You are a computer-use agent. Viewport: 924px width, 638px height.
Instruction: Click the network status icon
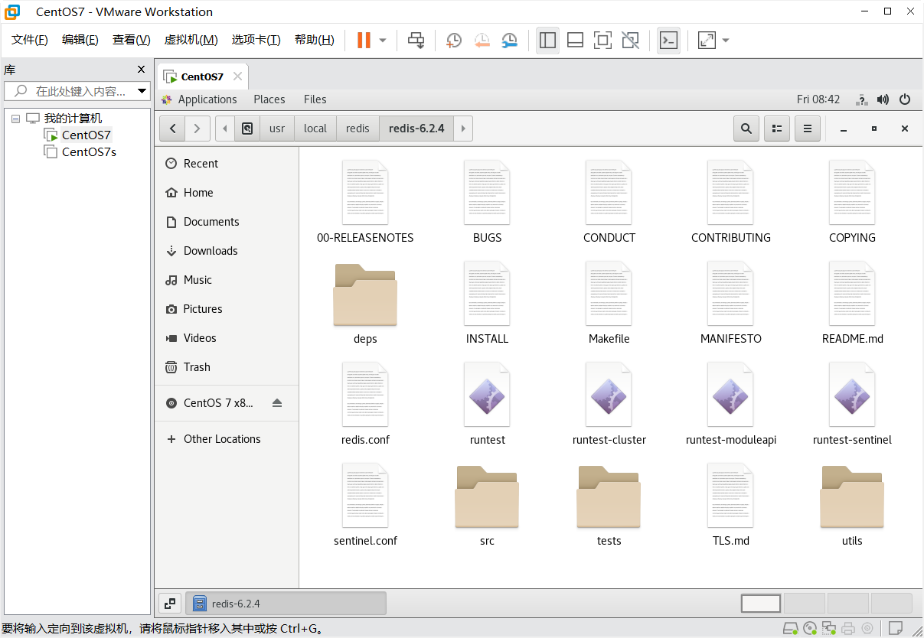861,99
